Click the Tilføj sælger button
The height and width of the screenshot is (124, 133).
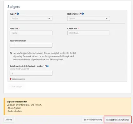16,87
